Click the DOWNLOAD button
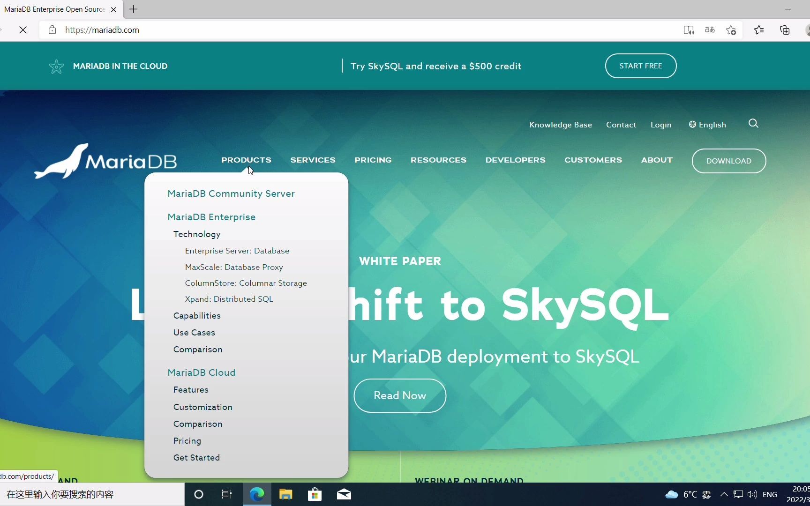Screen dimensions: 810x506 (729, 161)
